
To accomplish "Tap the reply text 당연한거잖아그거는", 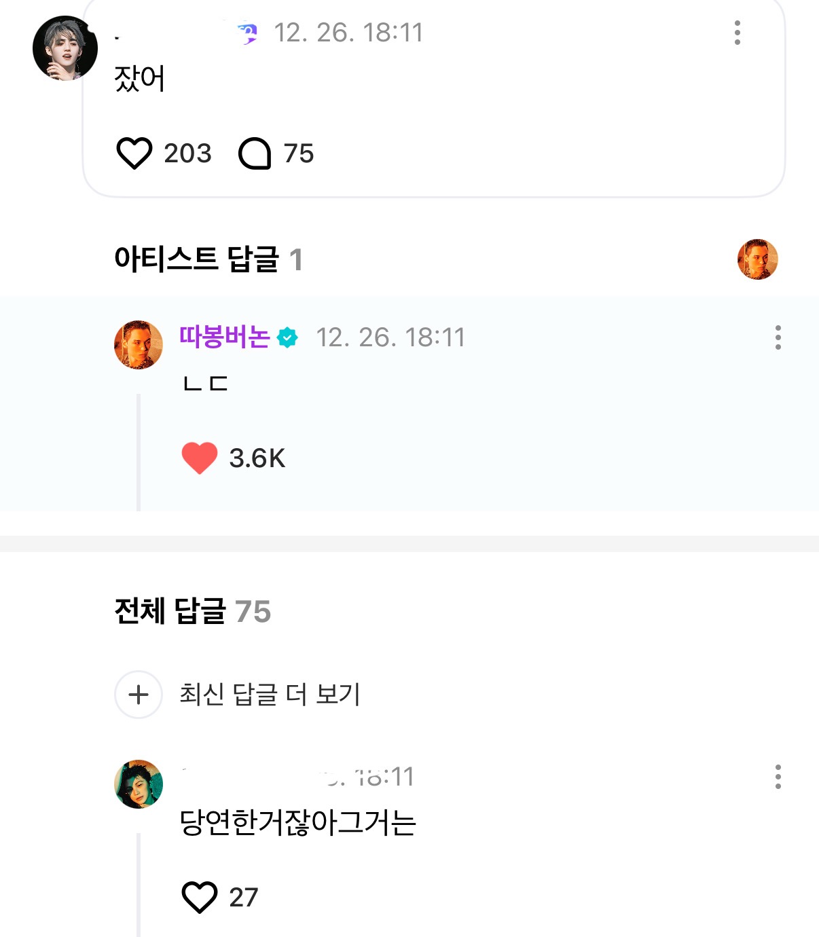I will coord(297,823).
